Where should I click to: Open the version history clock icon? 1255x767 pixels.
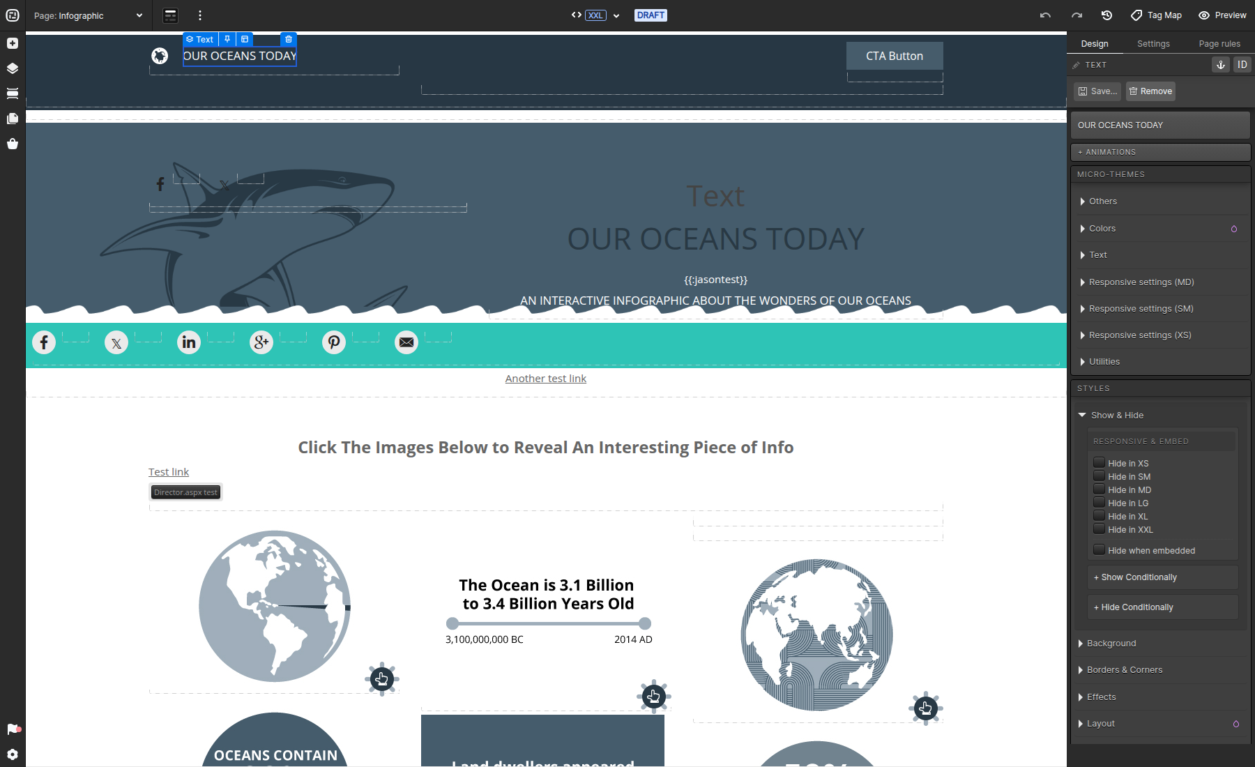tap(1106, 15)
